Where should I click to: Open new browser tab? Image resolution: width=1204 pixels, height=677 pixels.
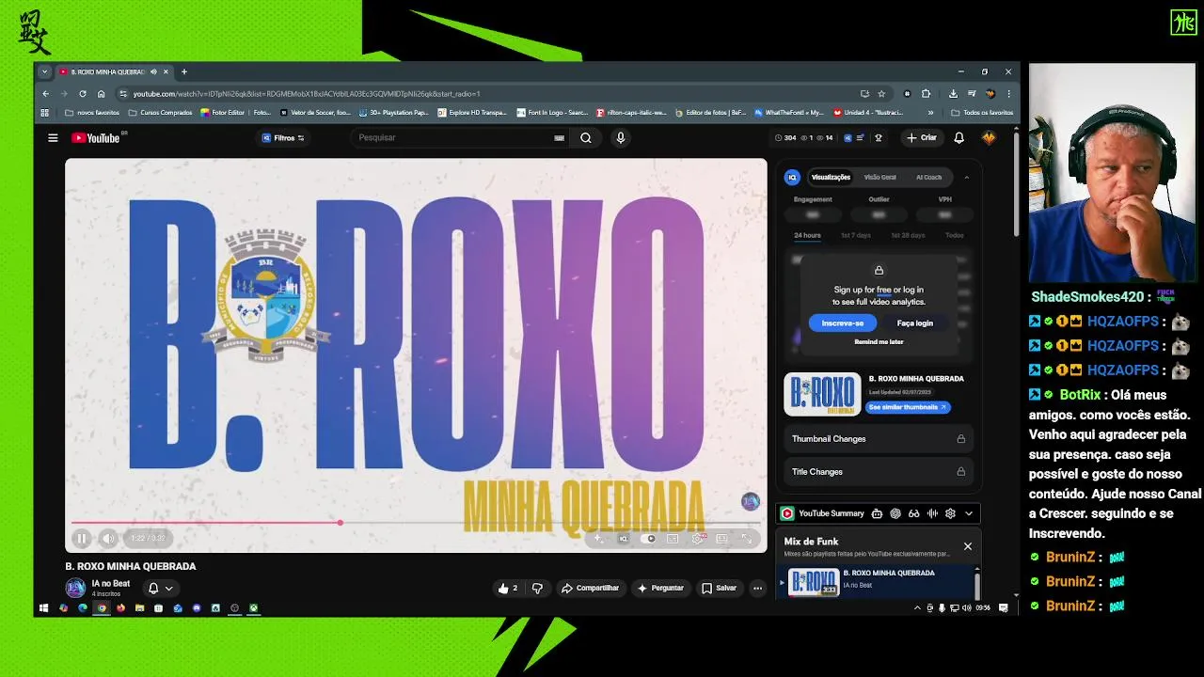pos(184,71)
